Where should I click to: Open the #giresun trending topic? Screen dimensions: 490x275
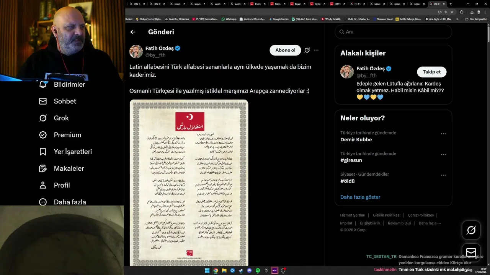click(x=351, y=160)
